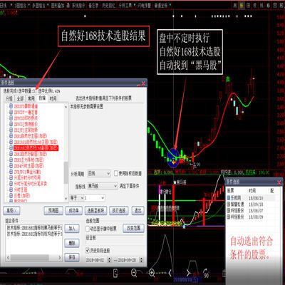Click the 执行选股 button

tap(119, 211)
